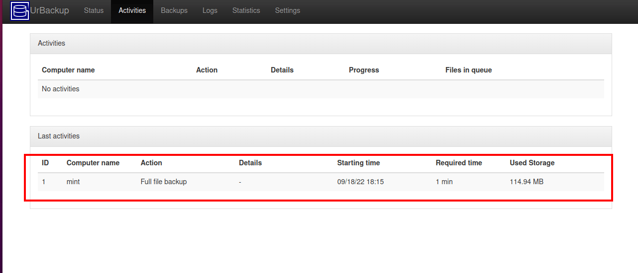
Task: Open the Logs tab
Action: click(210, 10)
